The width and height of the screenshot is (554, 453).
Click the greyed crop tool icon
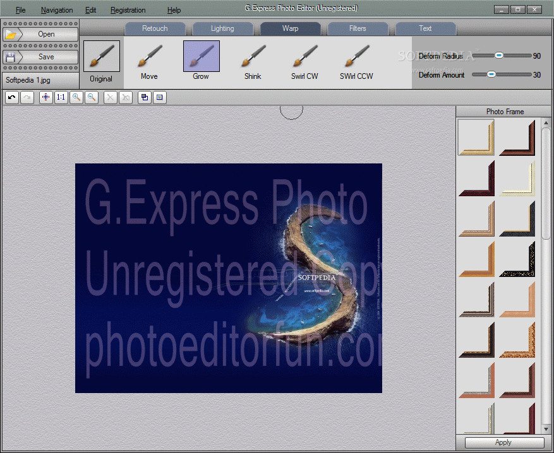click(126, 97)
